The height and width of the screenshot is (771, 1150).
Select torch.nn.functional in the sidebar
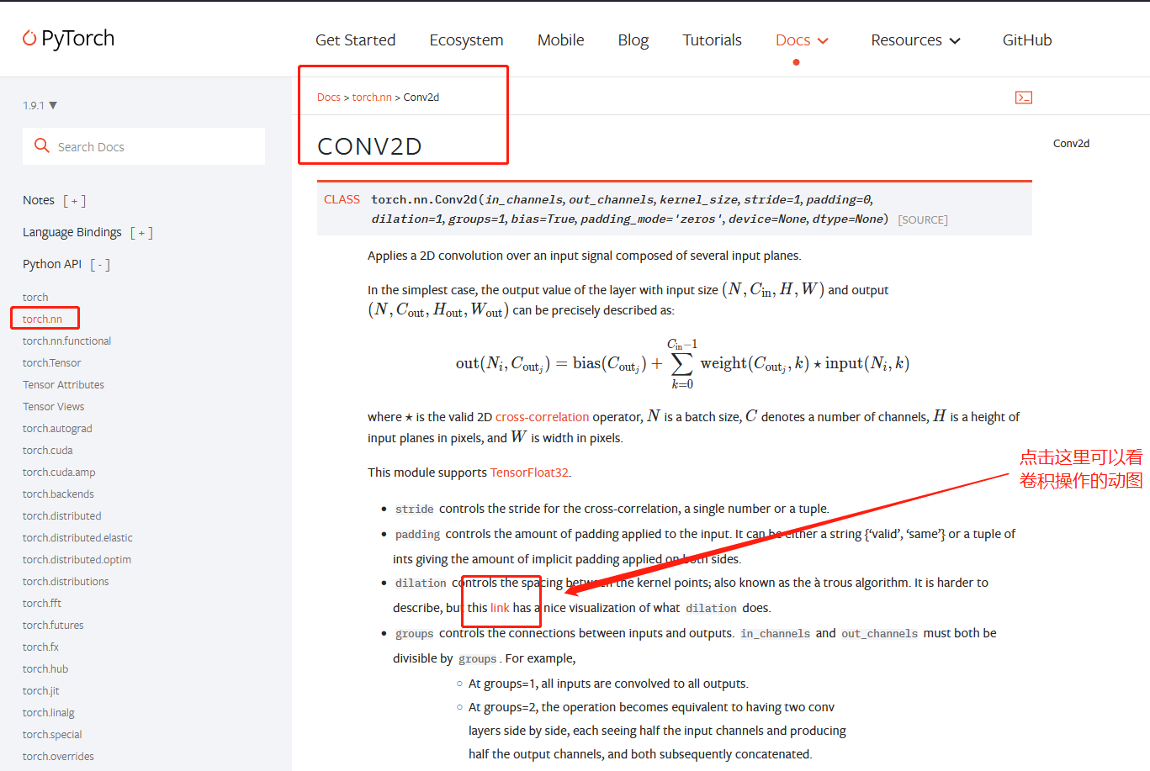pos(66,341)
